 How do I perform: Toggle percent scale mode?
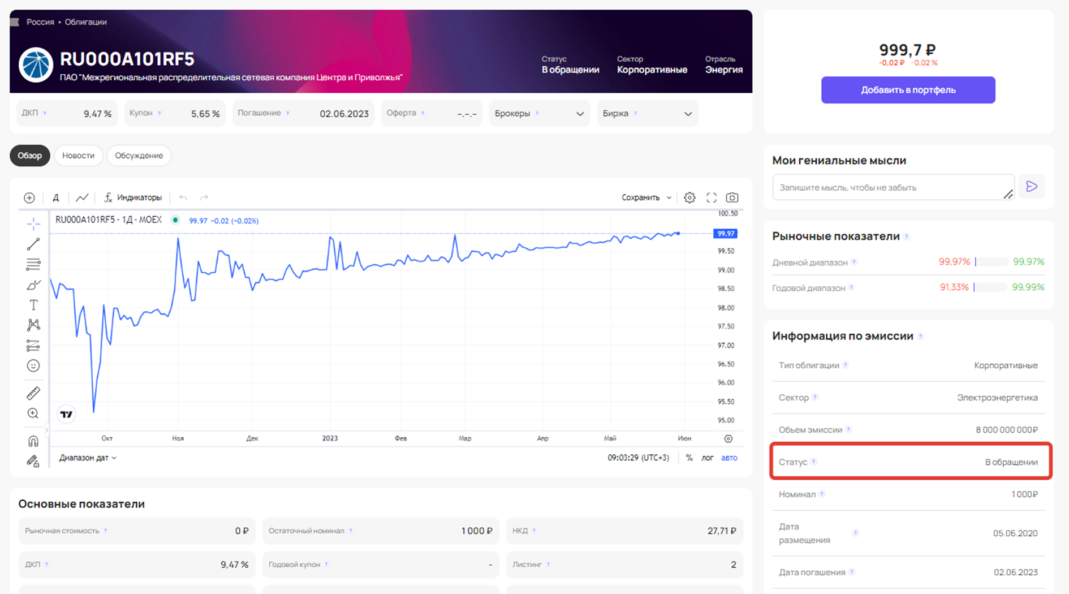[689, 458]
